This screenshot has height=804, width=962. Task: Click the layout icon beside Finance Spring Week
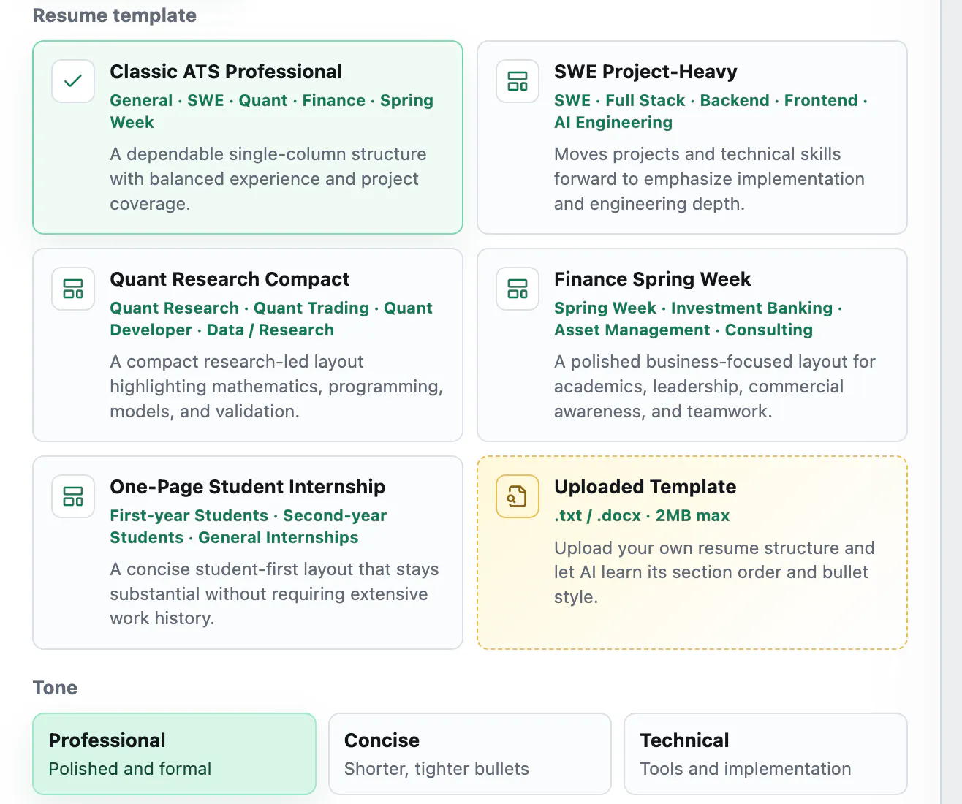coord(518,289)
